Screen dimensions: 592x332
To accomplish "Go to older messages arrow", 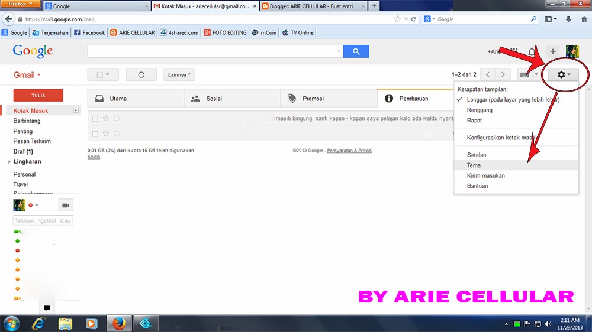I will (503, 74).
